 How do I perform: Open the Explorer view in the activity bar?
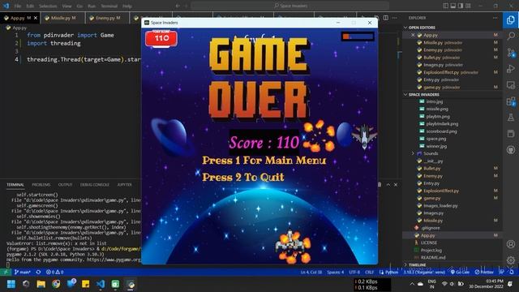click(510, 20)
